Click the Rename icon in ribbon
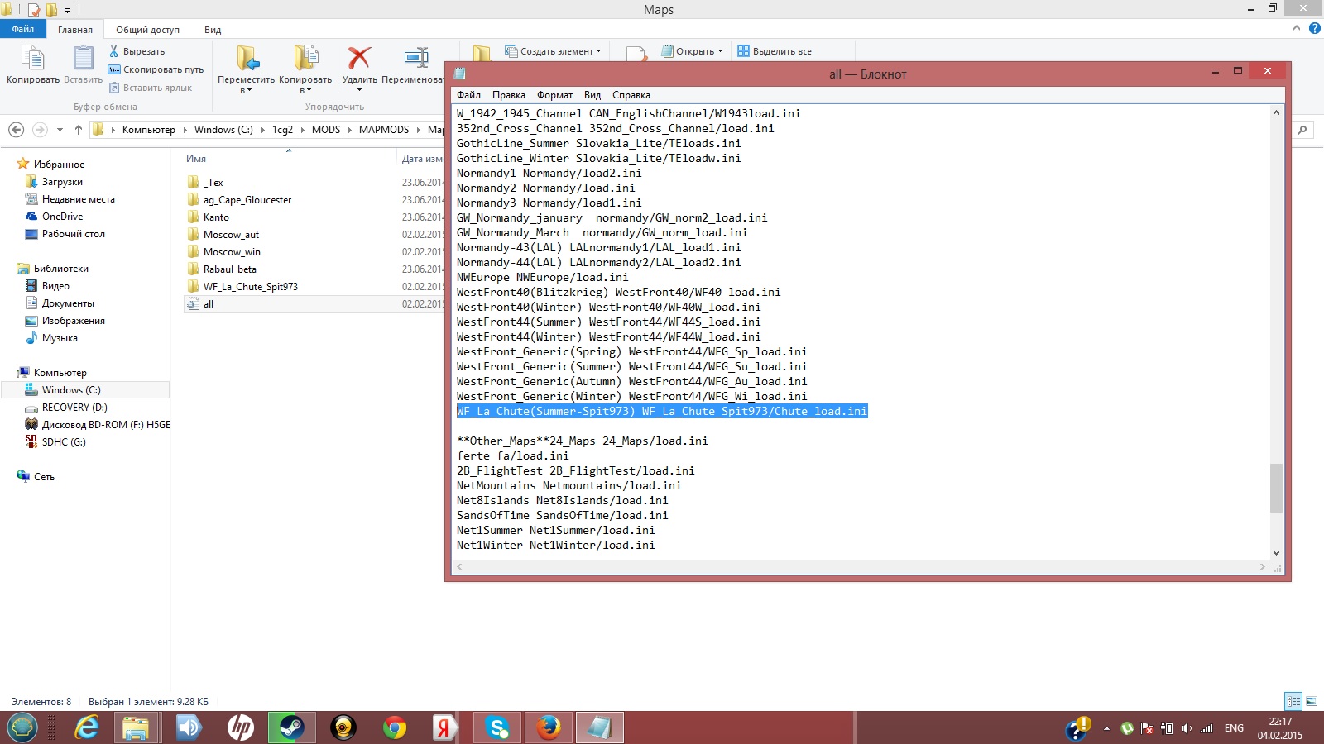Screen dimensions: 1324x744 [415, 58]
